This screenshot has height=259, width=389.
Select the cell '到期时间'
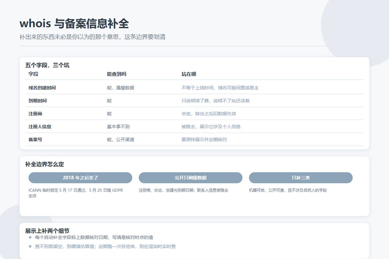[38, 101]
